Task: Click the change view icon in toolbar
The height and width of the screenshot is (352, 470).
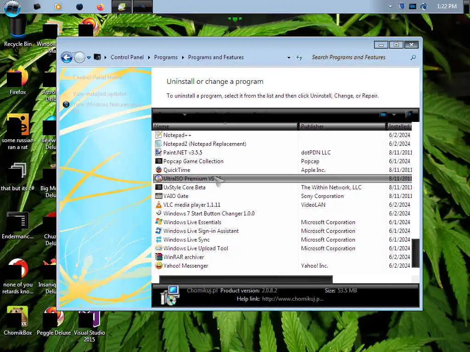Action: click(383, 115)
